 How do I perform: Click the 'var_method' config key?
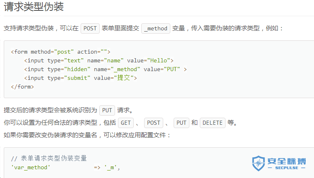point(31,167)
